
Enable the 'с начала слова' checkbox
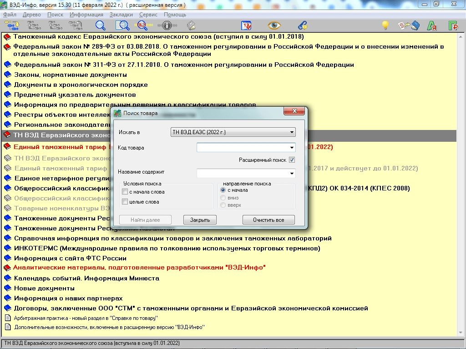[125, 192]
